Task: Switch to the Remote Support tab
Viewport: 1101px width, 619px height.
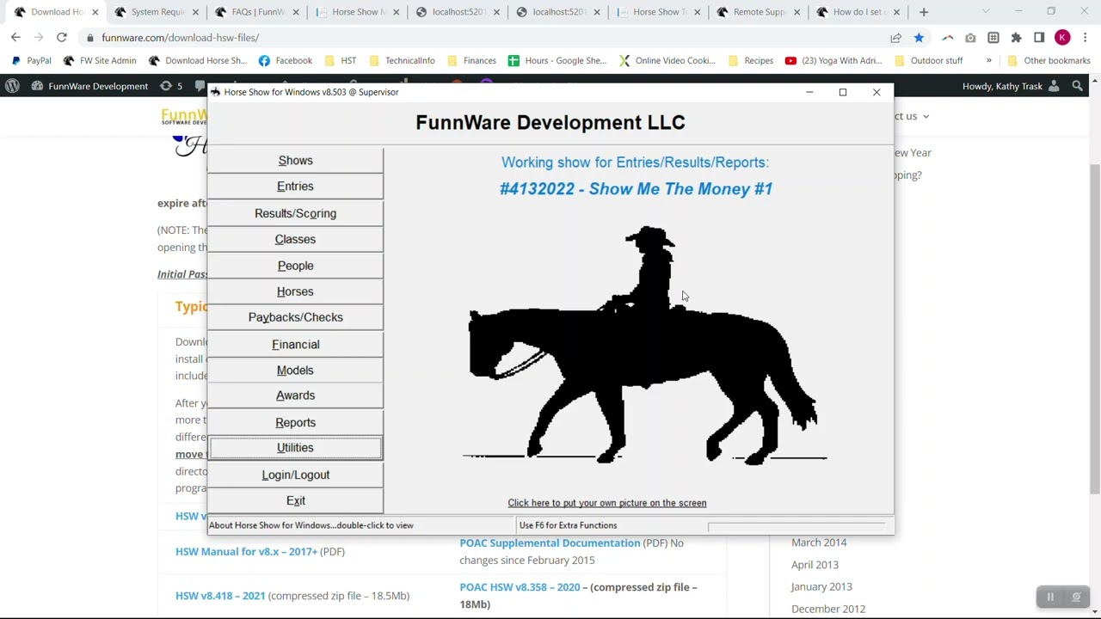Action: point(759,12)
